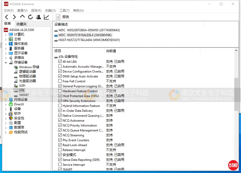Click the Database cylinder icon
Viewport: 241px width, 173px height.
(11, 128)
